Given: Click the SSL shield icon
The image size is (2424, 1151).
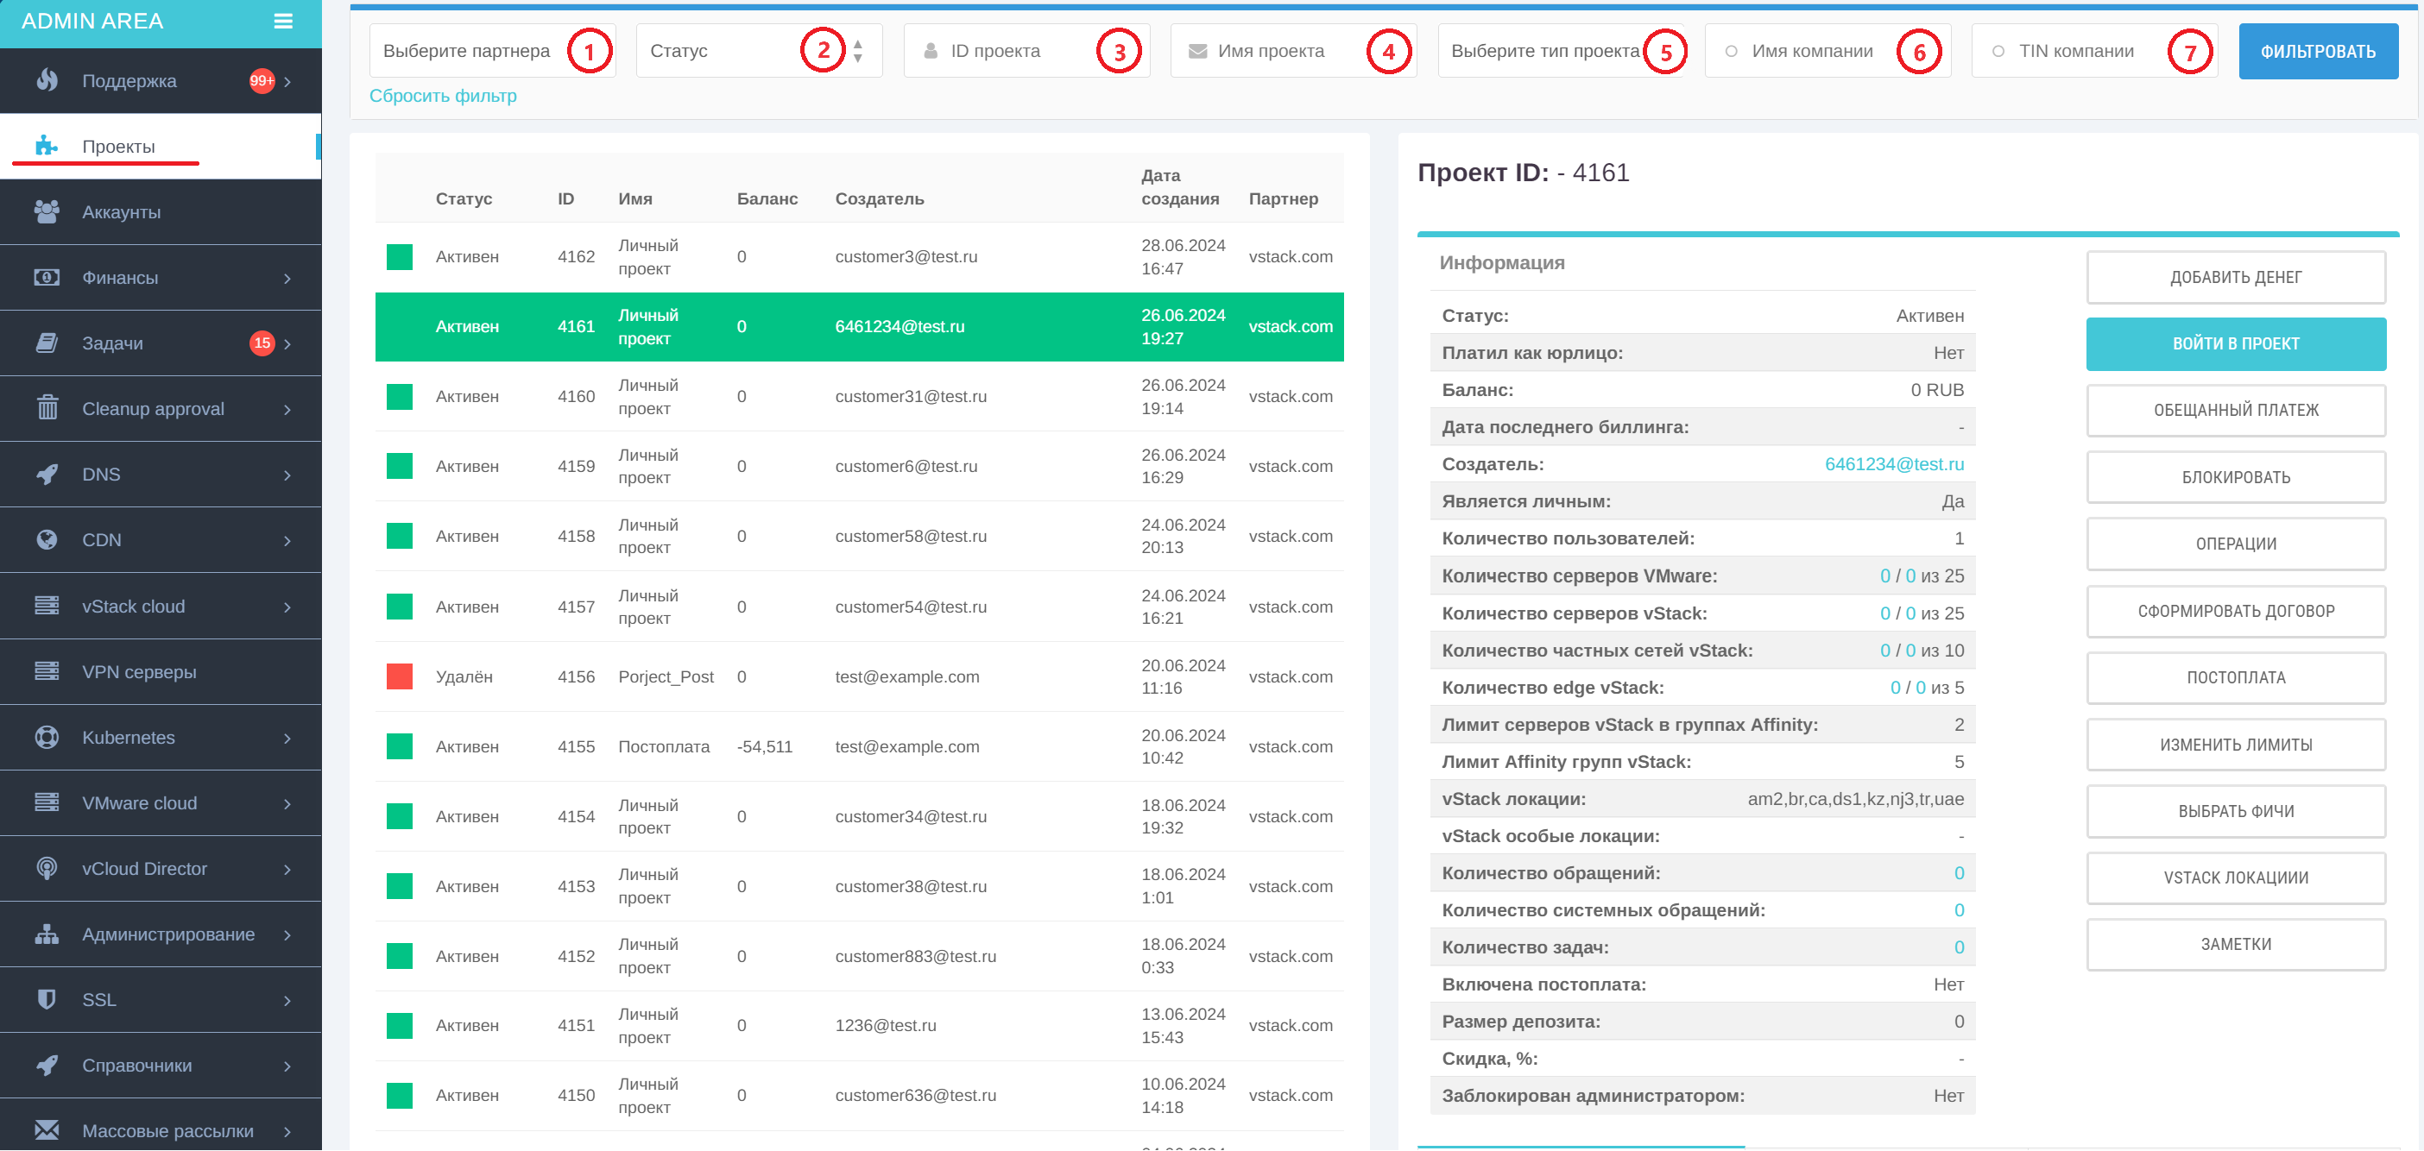Looking at the screenshot, I should click(46, 1000).
